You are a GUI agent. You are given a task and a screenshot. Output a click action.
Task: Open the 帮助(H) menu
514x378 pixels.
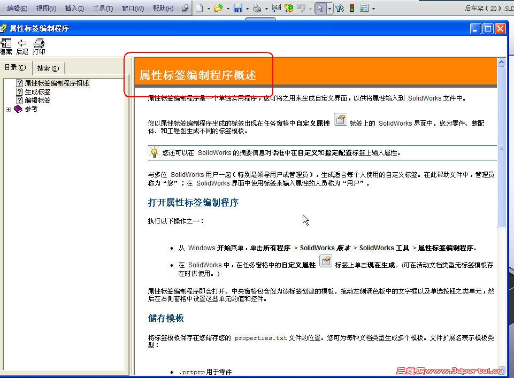coord(163,8)
